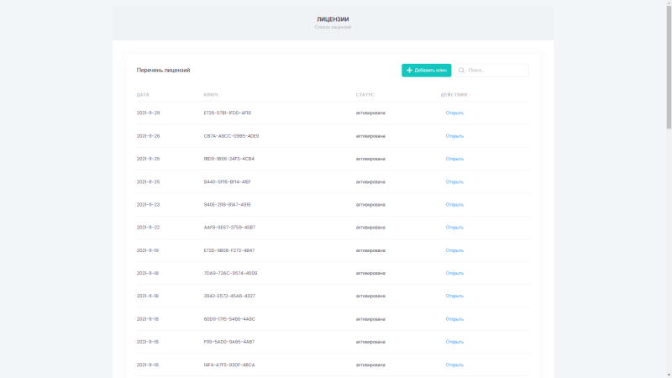This screenshot has height=378, width=672.
Task: Select the key text beginning with E72D-
Action: [228, 250]
